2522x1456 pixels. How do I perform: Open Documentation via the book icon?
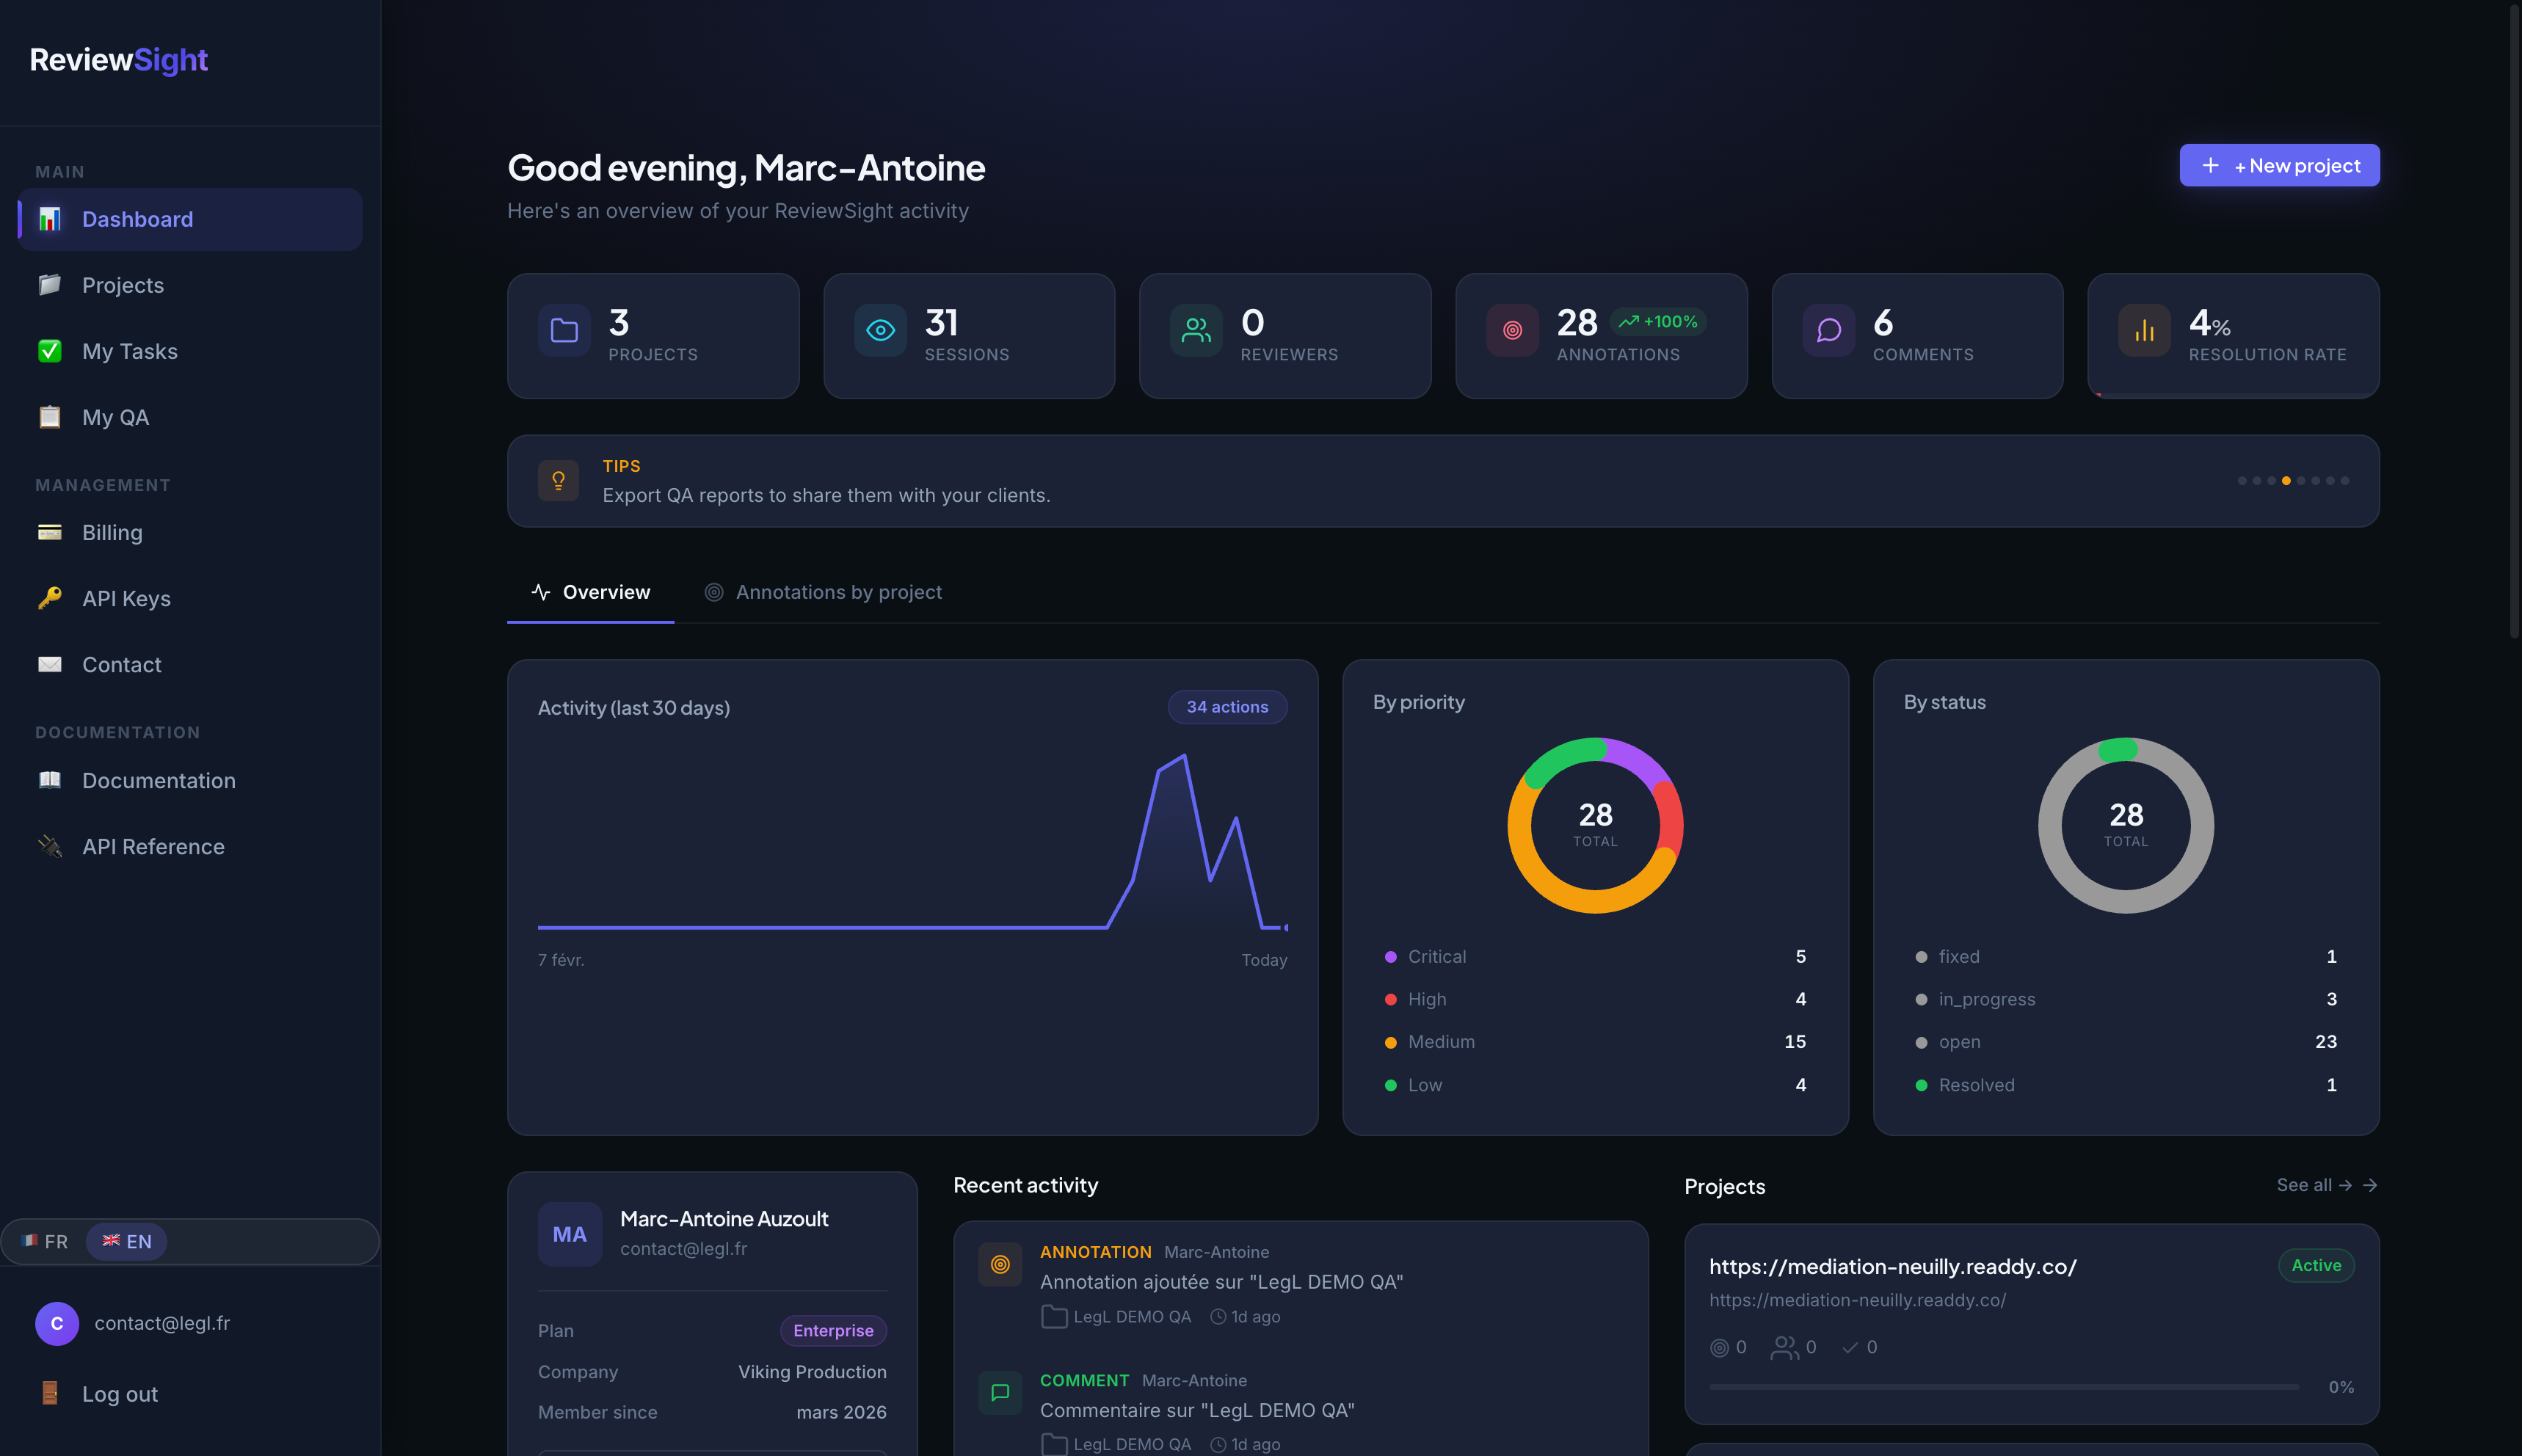[x=49, y=780]
